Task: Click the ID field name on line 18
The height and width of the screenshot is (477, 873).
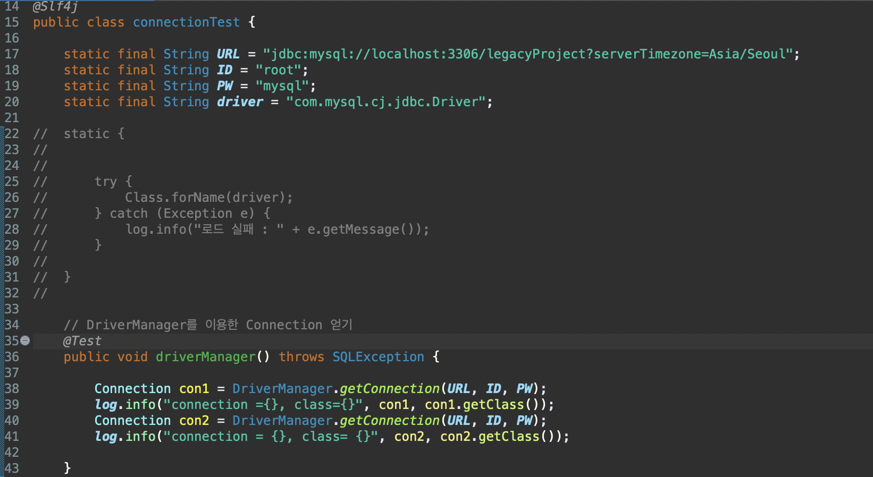Action: (225, 70)
